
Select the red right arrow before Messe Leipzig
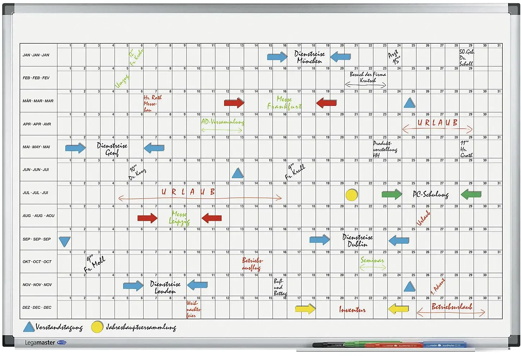coord(148,217)
